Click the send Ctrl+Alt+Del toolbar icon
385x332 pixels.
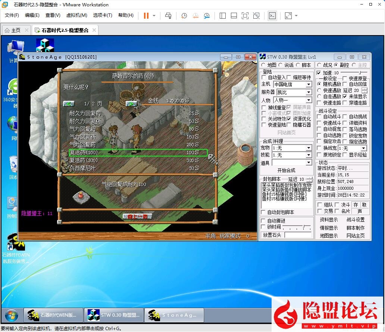coord(168,16)
